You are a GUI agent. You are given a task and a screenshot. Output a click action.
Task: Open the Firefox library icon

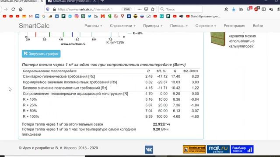click(241, 9)
